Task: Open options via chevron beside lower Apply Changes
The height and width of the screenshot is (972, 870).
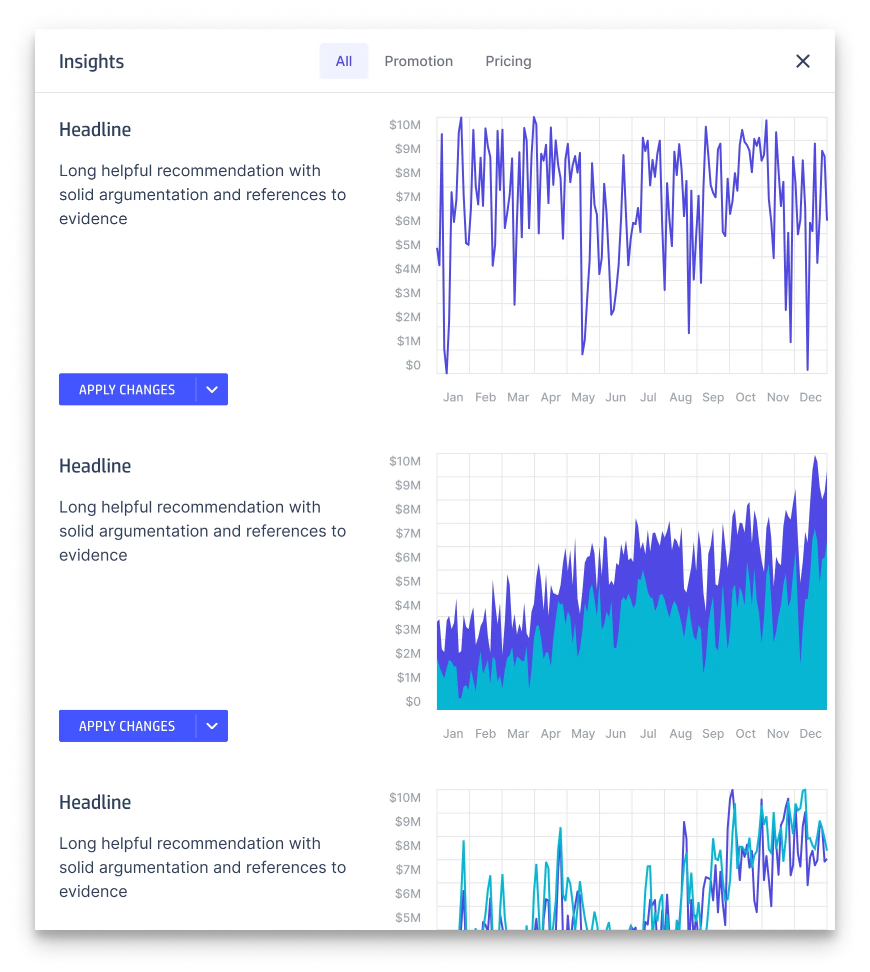Action: (x=212, y=726)
